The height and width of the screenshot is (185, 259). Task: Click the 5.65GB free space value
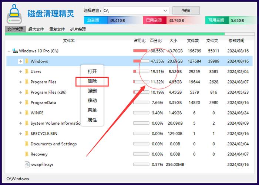[x=238, y=20]
